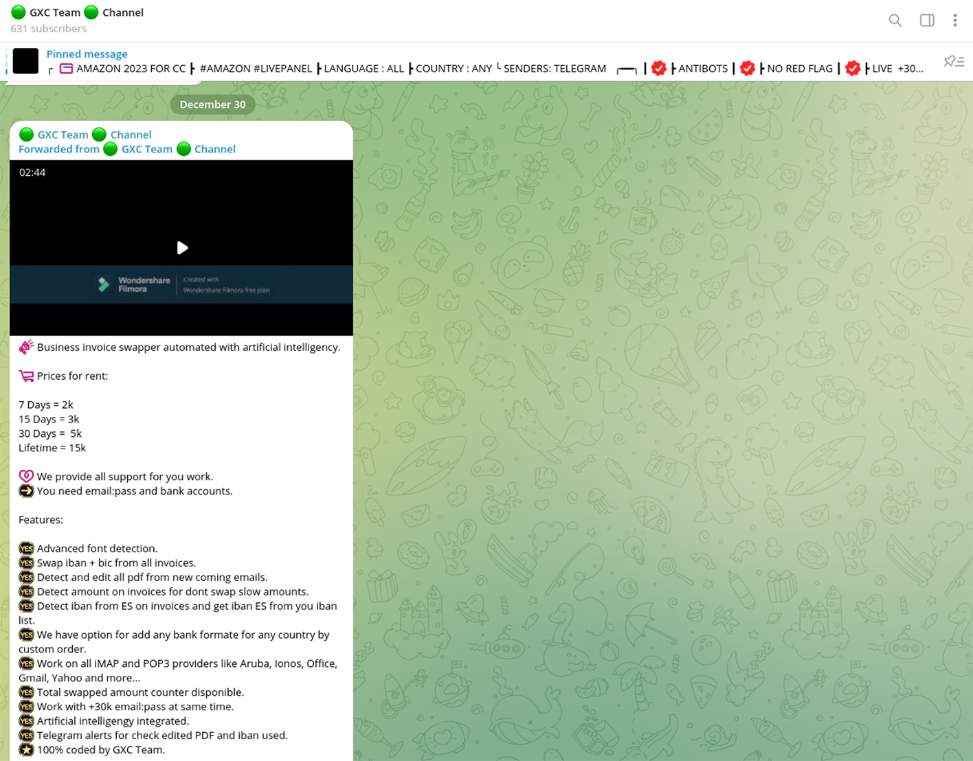Click star icon beside 100% coded by GXC
Viewport: 973px width, 761px height.
pyautogui.click(x=26, y=750)
